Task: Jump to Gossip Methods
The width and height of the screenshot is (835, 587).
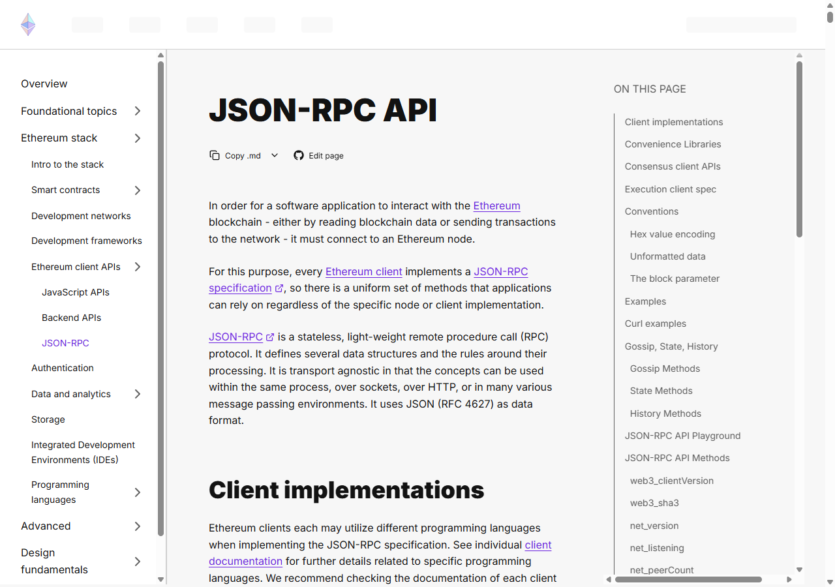Action: 665,369
